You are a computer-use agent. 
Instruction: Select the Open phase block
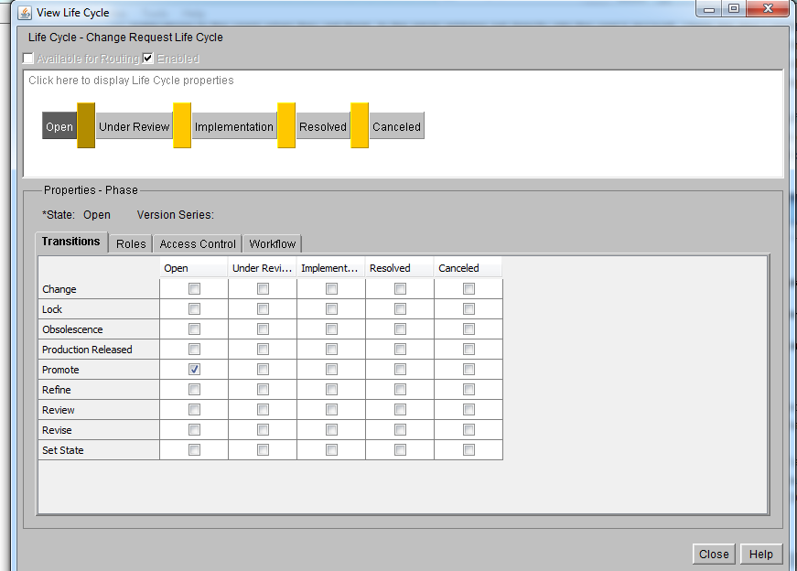[58, 125]
